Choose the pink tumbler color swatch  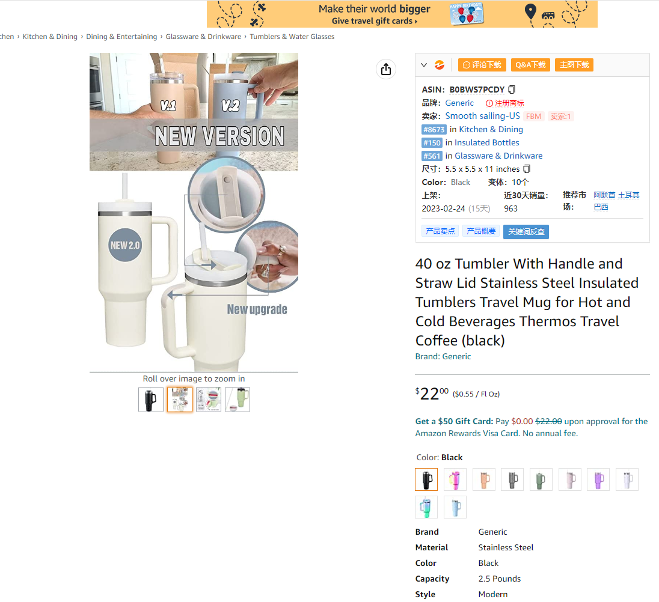click(x=455, y=479)
